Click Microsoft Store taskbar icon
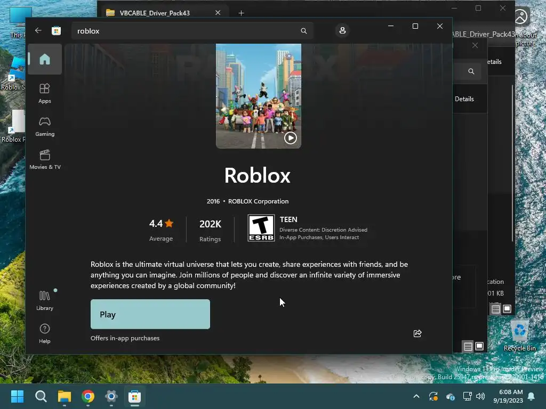The height and width of the screenshot is (409, 546). tap(134, 396)
